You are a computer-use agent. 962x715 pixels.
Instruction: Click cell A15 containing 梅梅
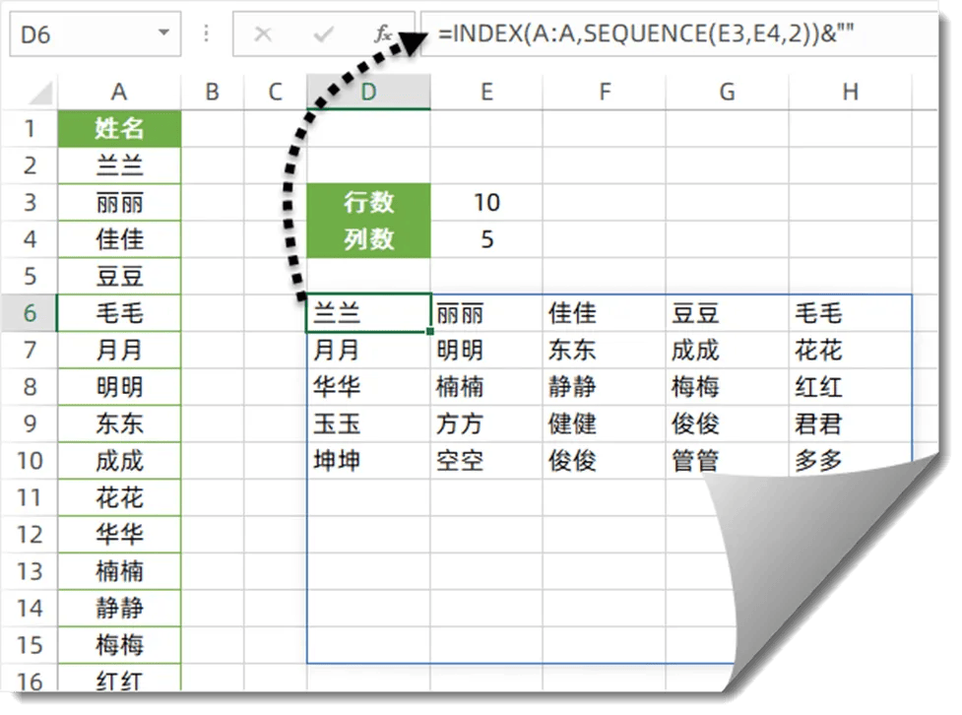pos(120,645)
